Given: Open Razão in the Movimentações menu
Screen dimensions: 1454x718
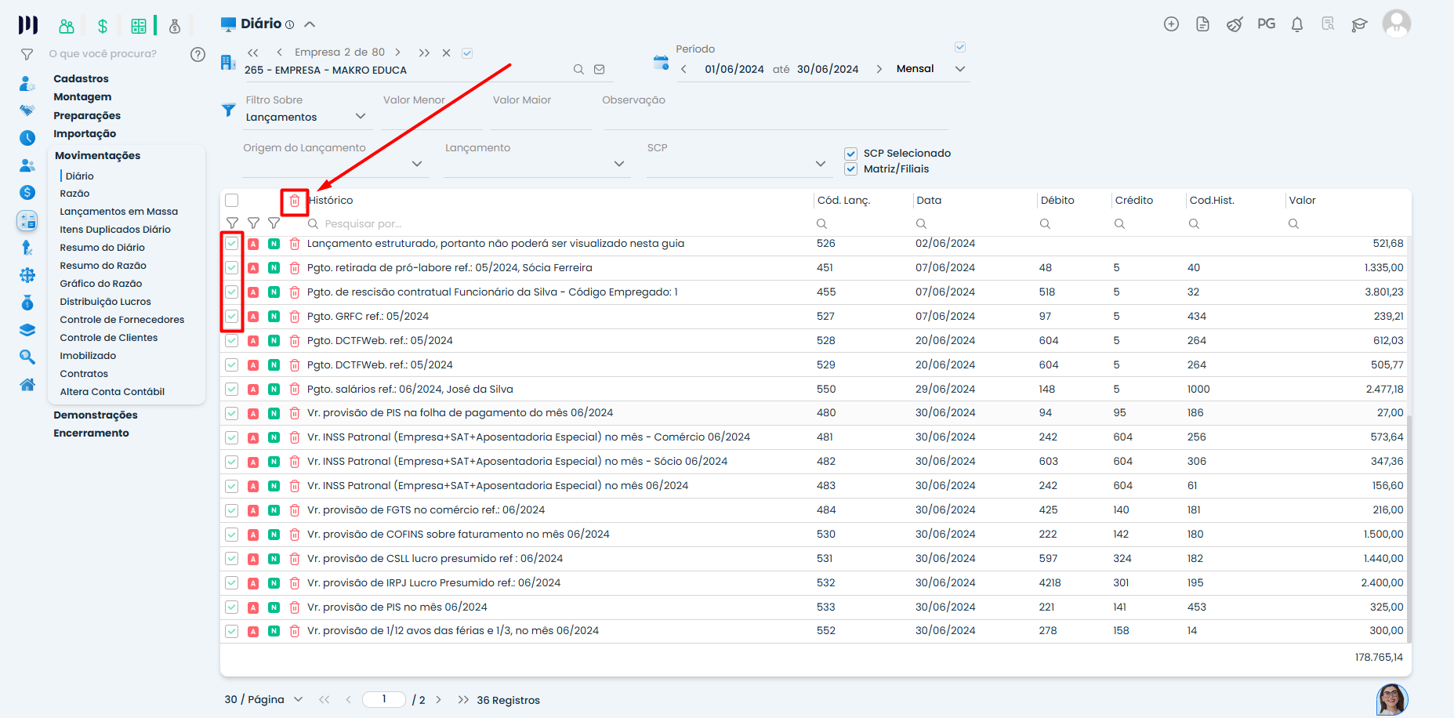Looking at the screenshot, I should click(x=74, y=194).
